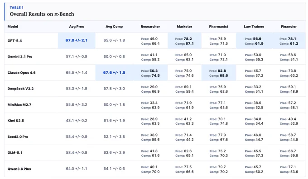Click Kimi Financier 'Proc: 40.4'
The height and width of the screenshot is (179, 308).
coord(288,119)
